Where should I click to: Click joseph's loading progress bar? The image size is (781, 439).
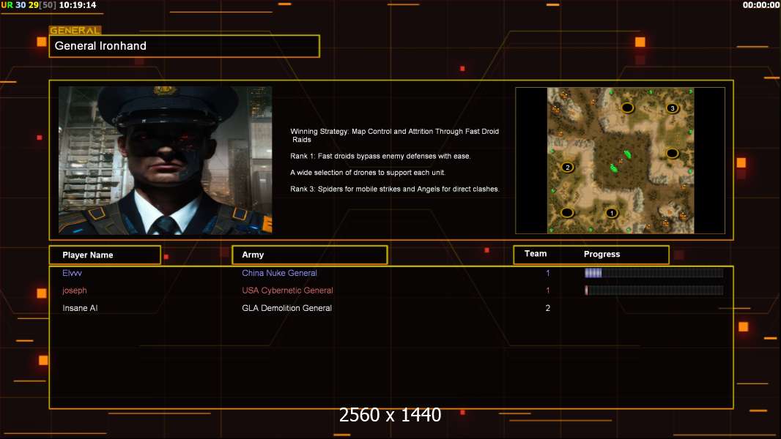coord(654,290)
